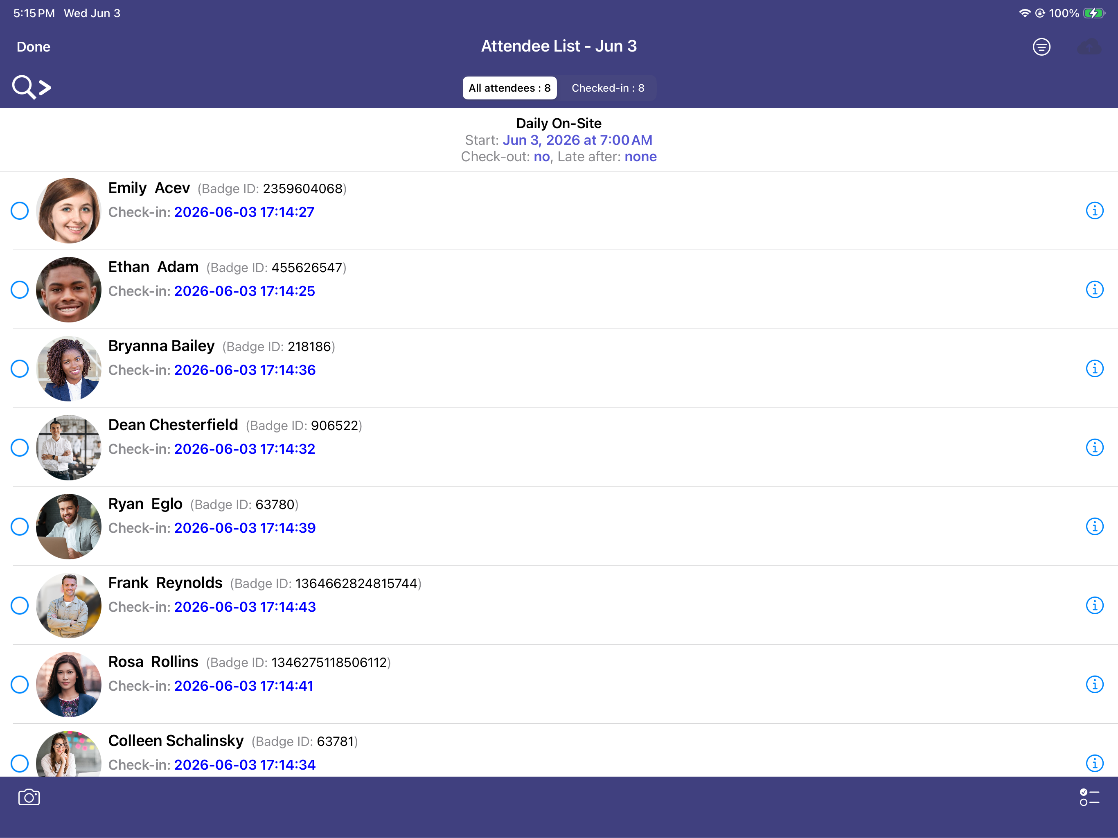Open Rosa Rollins' profile photo
This screenshot has width=1118, height=838.
[69, 684]
